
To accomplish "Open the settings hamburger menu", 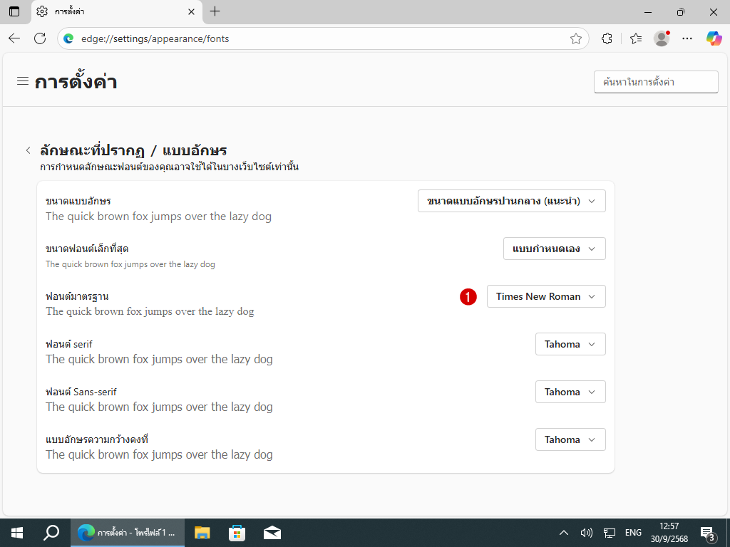I will (23, 81).
